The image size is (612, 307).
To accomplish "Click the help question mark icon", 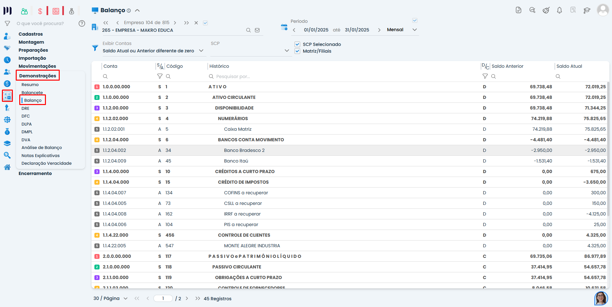I will [82, 23].
